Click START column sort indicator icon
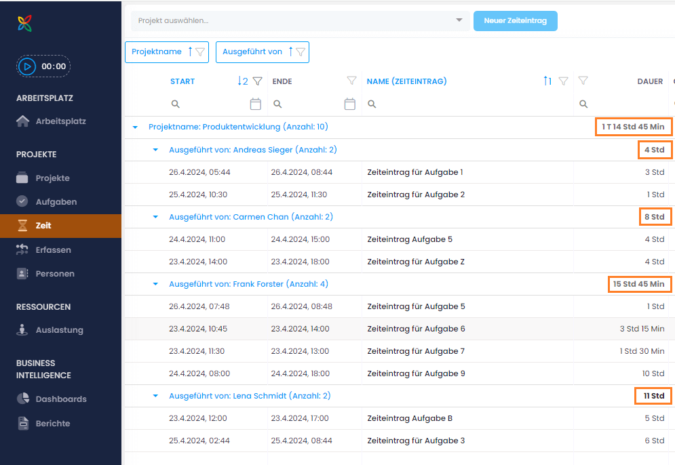 pos(243,81)
